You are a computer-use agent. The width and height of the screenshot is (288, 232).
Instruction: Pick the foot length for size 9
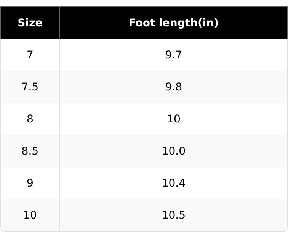[x=173, y=183]
